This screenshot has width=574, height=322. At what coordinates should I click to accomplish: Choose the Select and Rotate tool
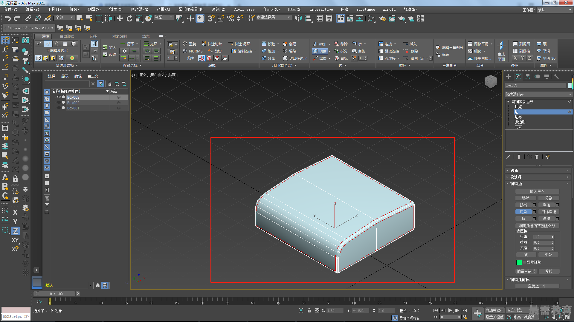[129, 18]
